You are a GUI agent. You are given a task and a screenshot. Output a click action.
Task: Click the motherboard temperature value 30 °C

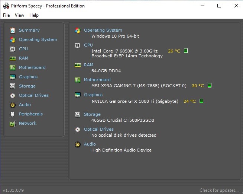(198, 86)
